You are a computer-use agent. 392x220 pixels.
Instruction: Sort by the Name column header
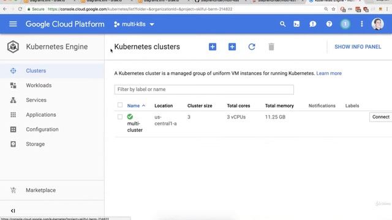[136, 106]
